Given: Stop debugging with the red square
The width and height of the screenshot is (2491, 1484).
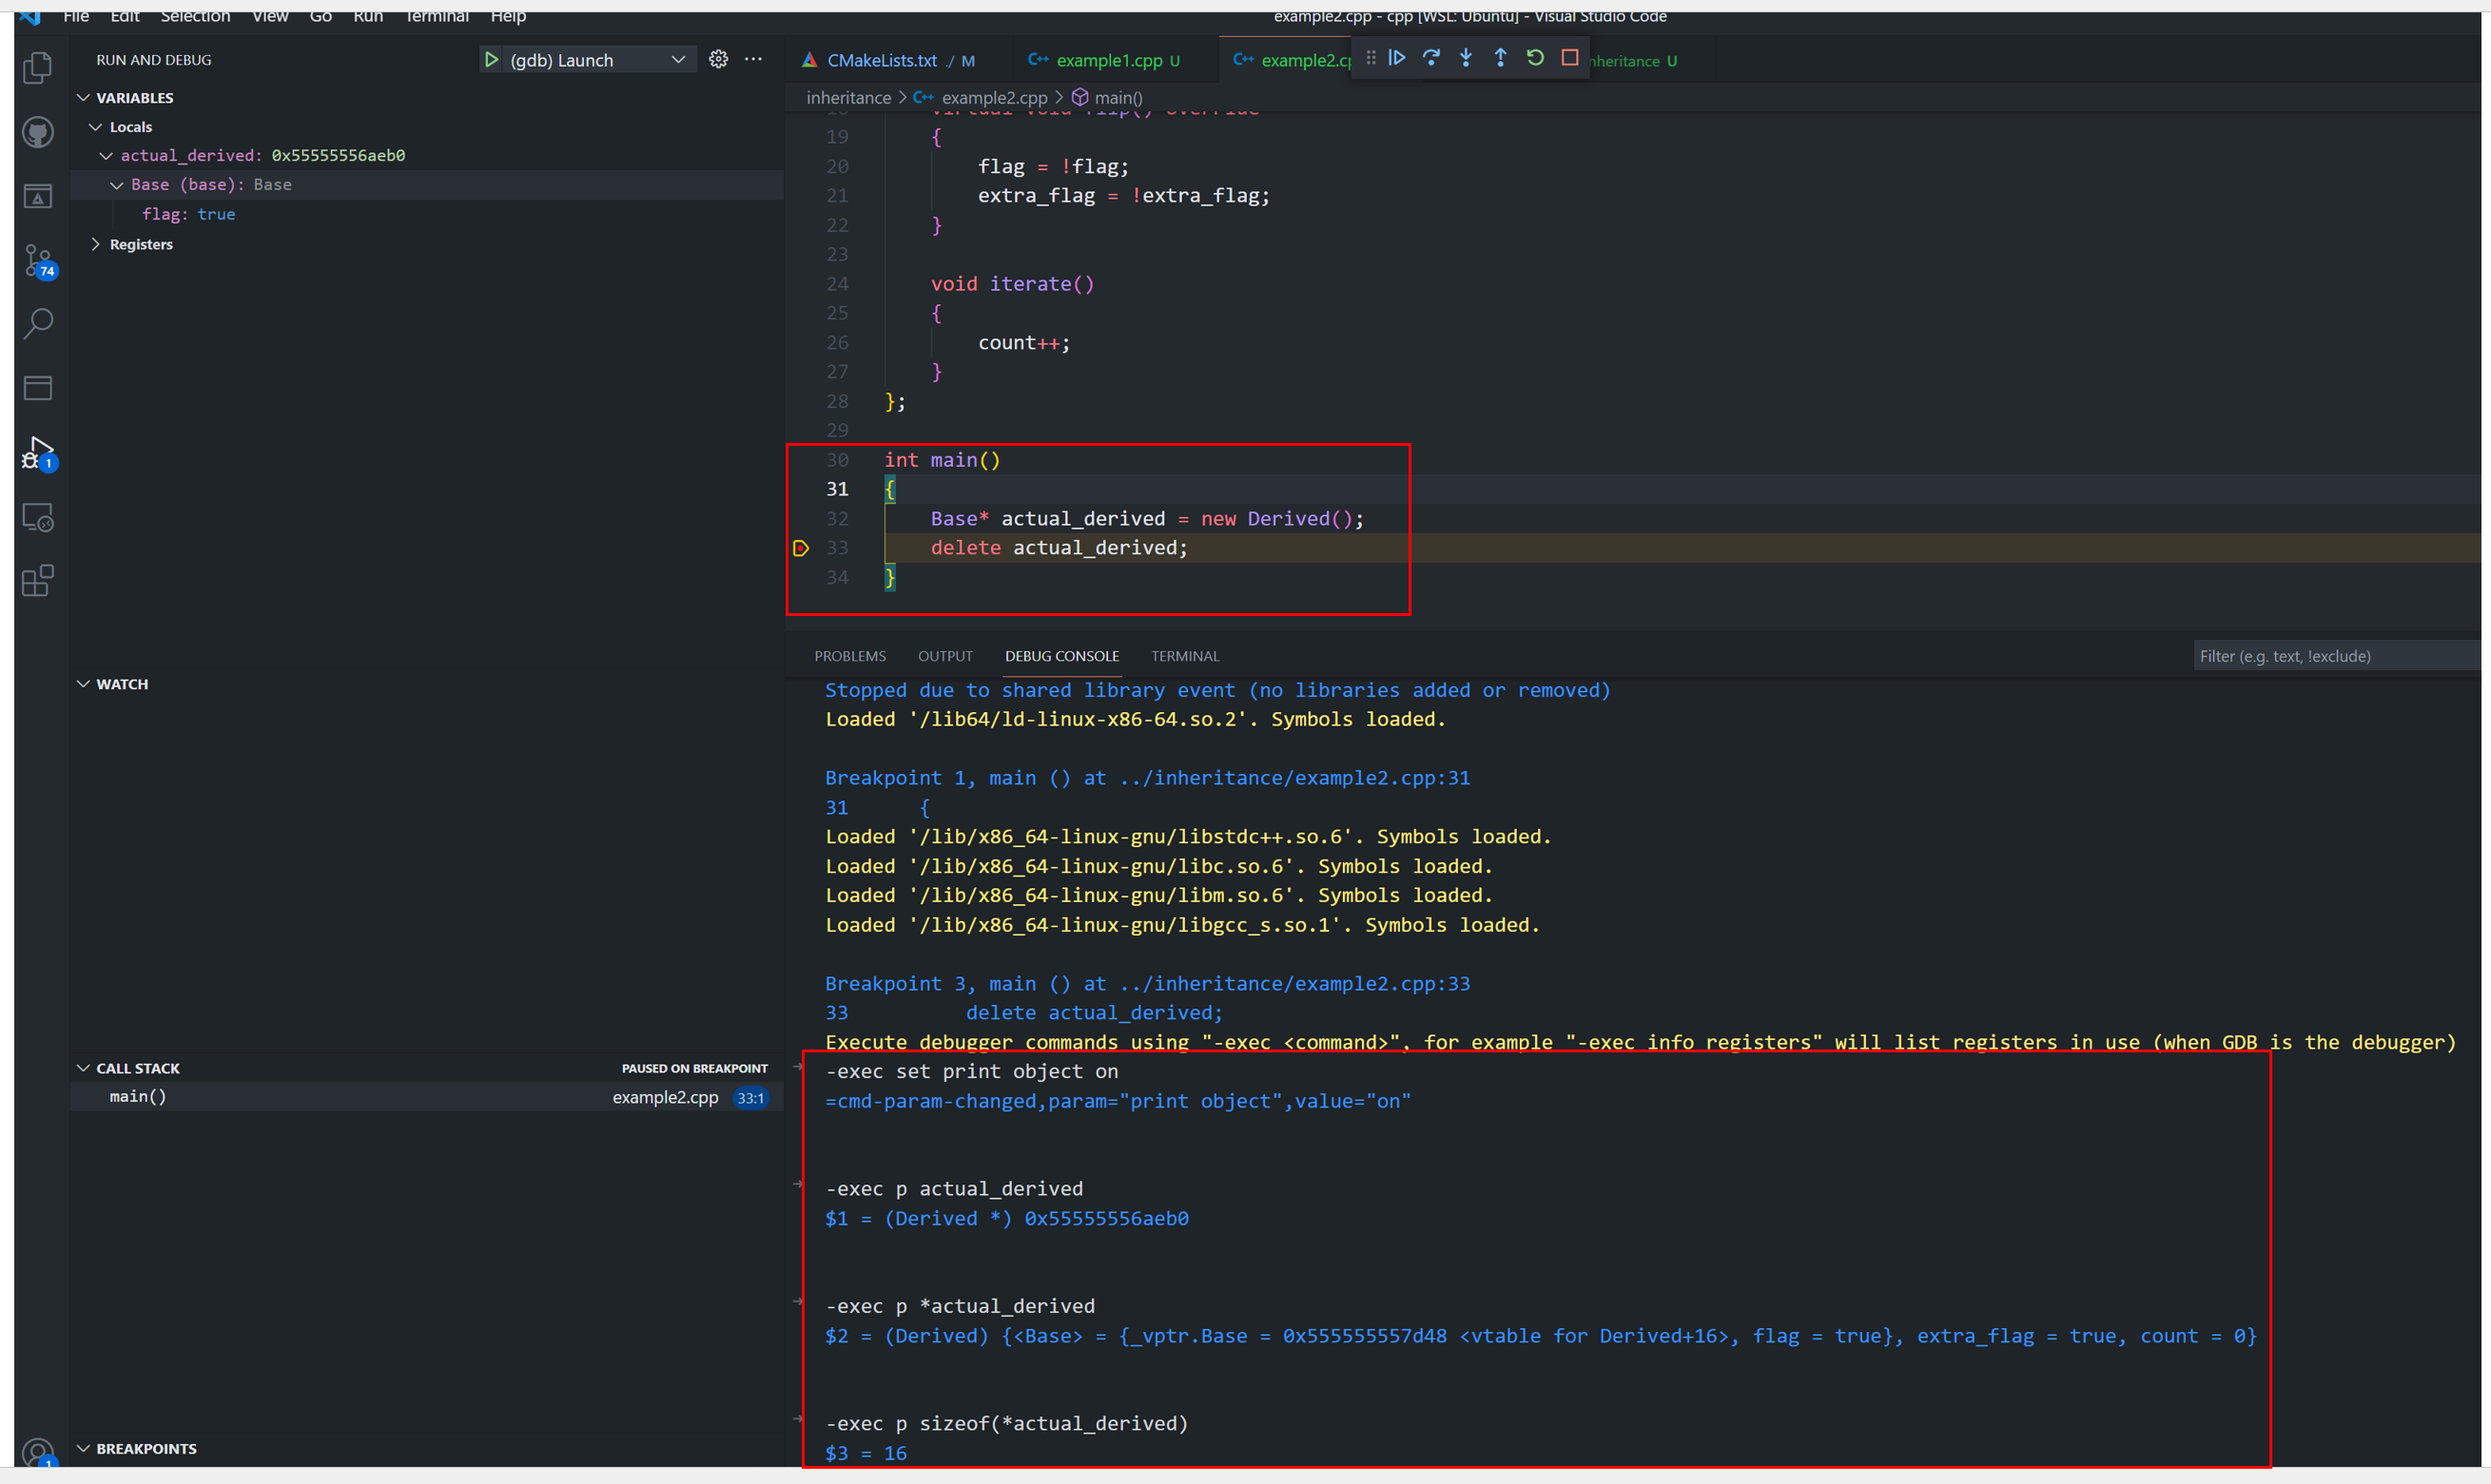Looking at the screenshot, I should pos(1569,59).
